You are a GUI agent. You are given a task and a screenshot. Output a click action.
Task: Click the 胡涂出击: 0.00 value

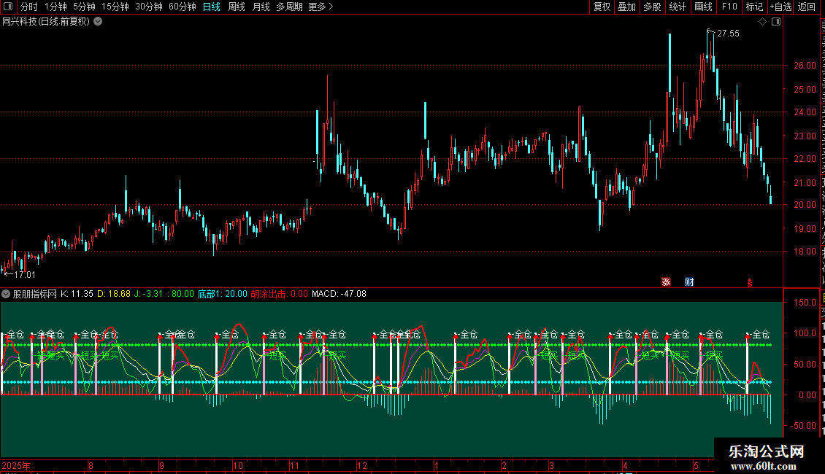[x=280, y=294]
